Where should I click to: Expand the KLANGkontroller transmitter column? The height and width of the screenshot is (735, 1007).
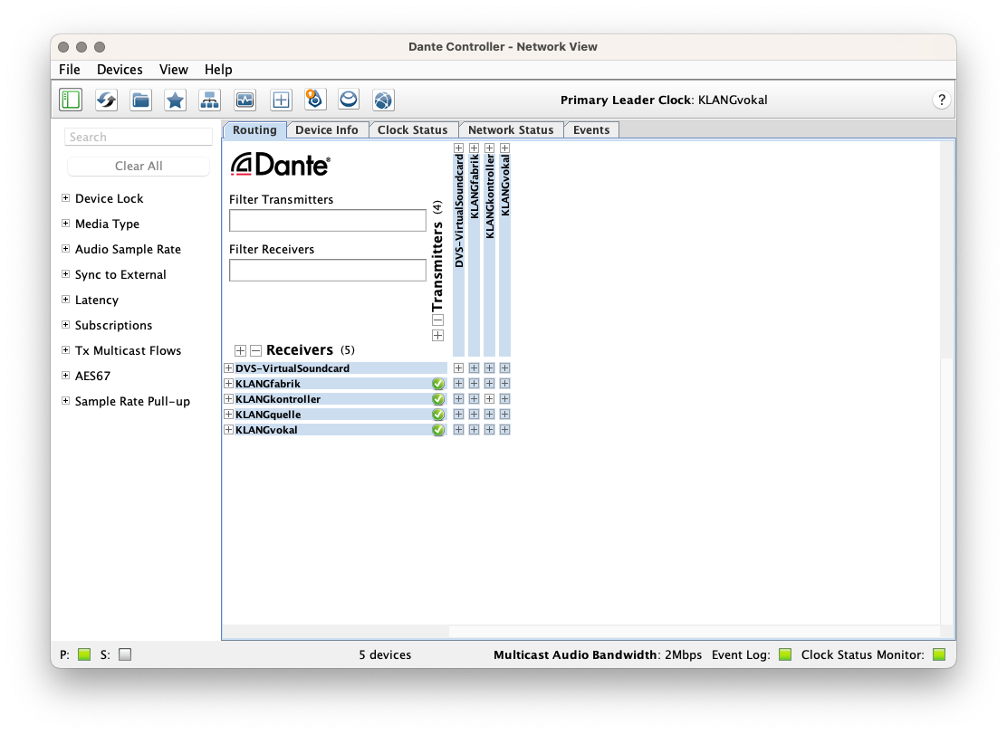point(489,148)
